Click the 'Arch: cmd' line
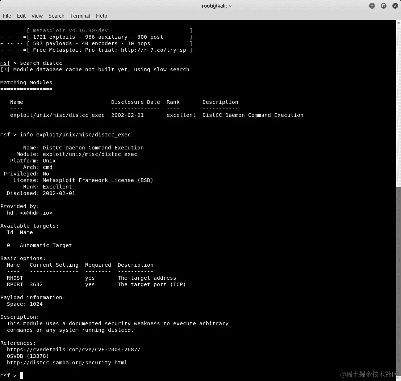Screen dimensions: 401x381 click(38, 167)
